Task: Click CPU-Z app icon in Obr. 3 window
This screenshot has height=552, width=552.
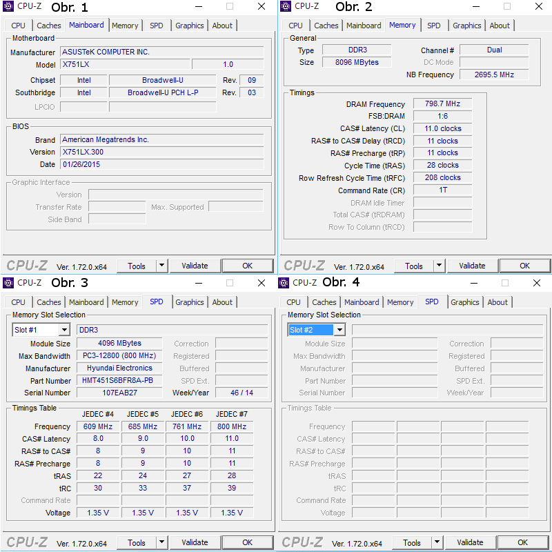Action: pos(8,283)
